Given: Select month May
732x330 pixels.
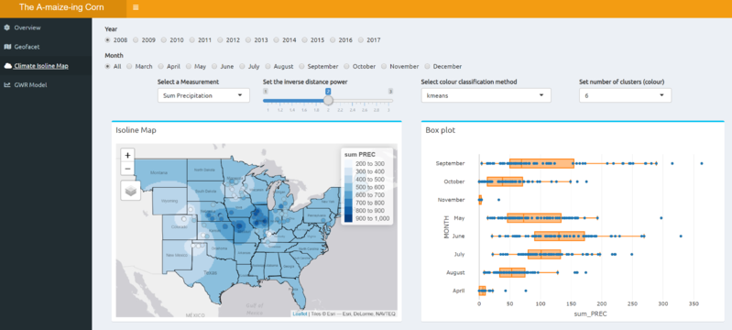Looking at the screenshot, I should (189, 66).
